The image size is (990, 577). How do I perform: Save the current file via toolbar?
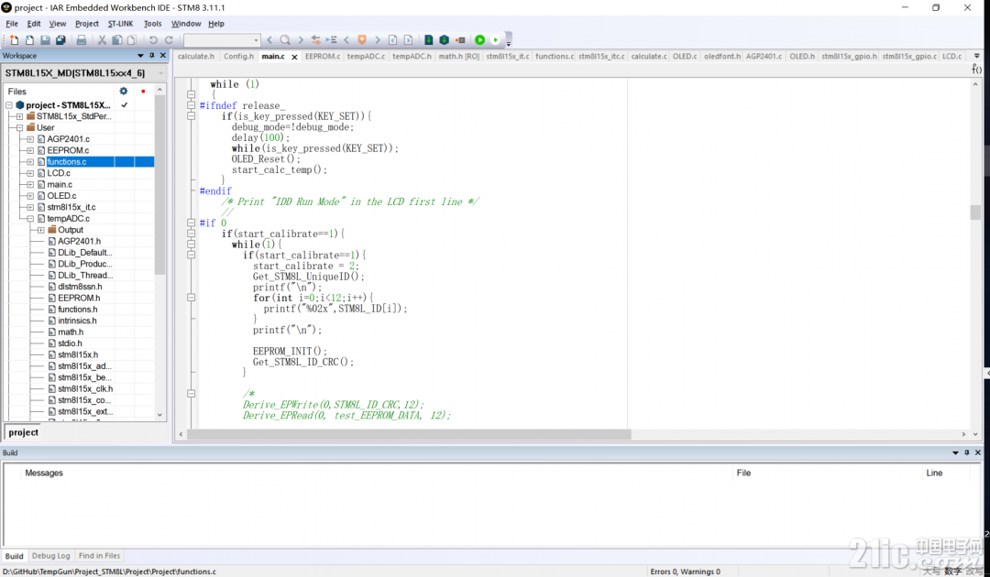point(45,39)
